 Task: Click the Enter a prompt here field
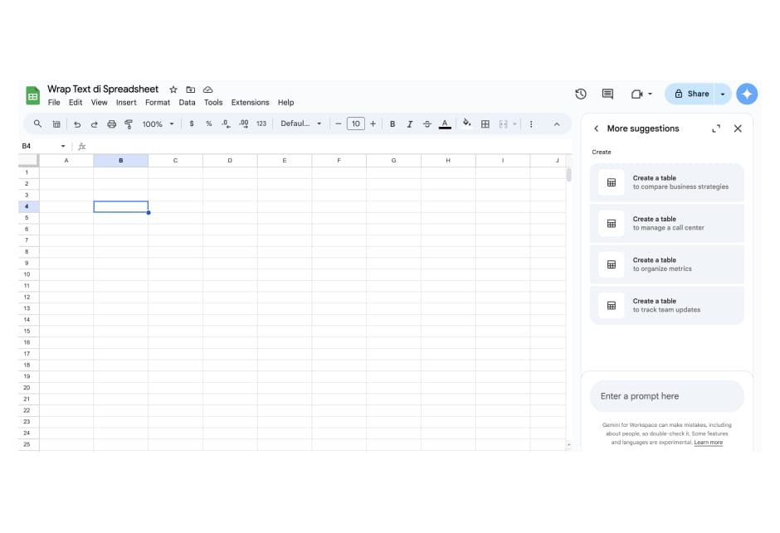click(x=666, y=396)
